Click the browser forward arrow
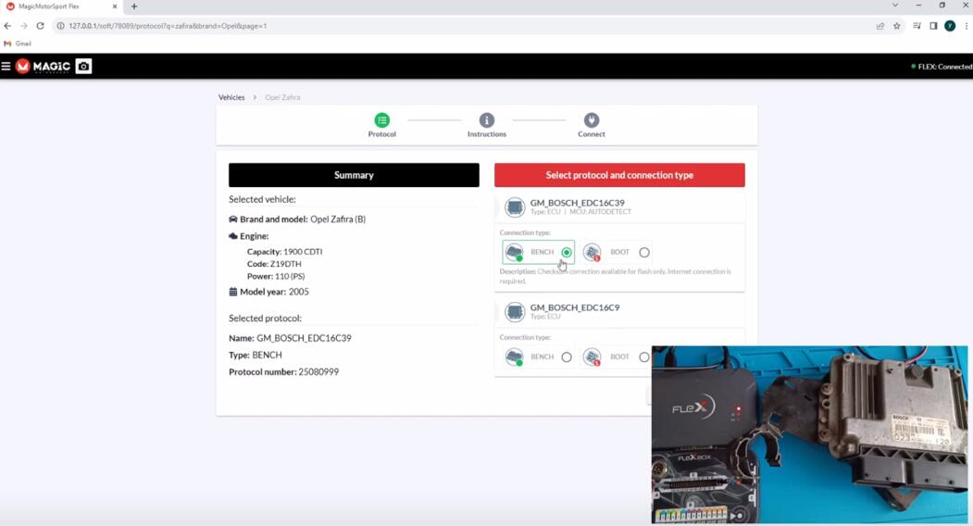 [23, 26]
